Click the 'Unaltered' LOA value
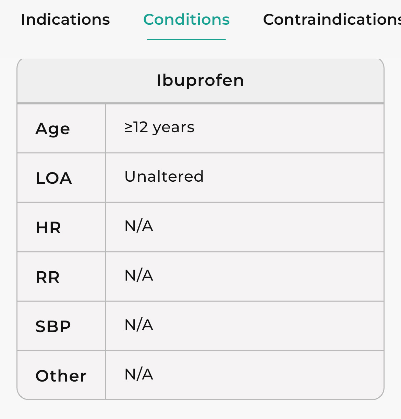Screen dimensions: 401x419 tap(164, 177)
